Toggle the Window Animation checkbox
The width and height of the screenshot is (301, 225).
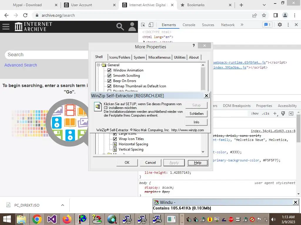(x=109, y=70)
